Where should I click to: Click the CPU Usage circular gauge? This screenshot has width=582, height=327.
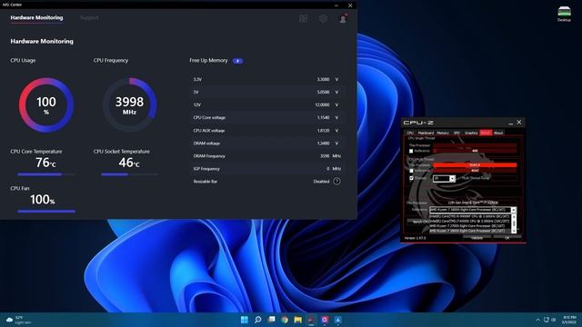click(x=46, y=105)
